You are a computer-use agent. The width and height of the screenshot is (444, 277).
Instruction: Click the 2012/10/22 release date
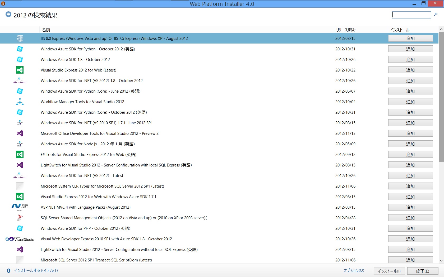coord(345,70)
